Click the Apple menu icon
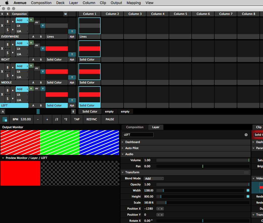This screenshot has height=223, width=263. (x=7, y=3)
